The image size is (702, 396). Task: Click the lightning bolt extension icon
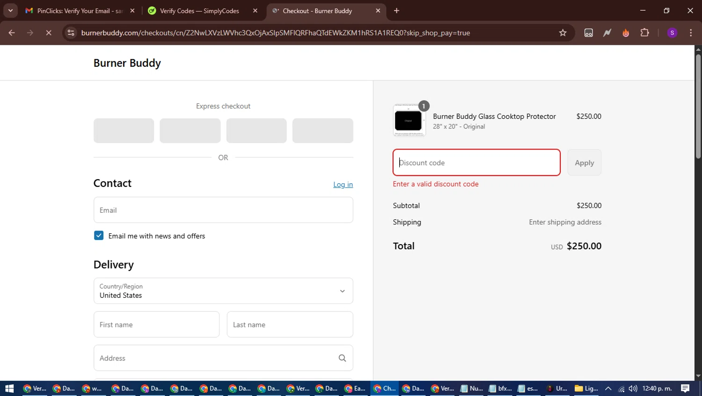pos(607,33)
